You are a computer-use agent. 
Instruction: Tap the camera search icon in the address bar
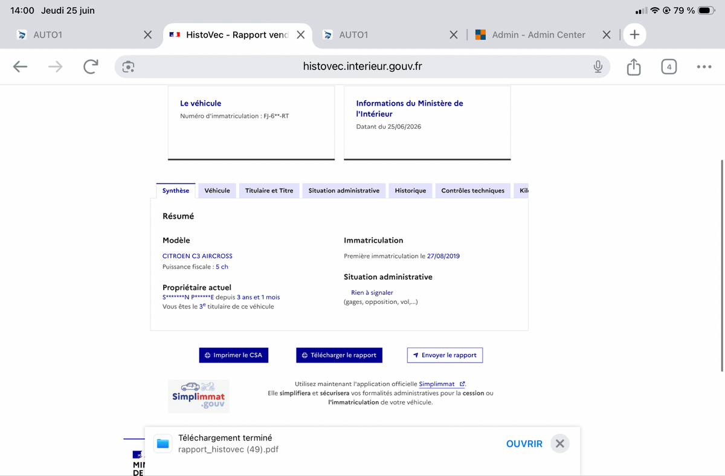point(128,66)
